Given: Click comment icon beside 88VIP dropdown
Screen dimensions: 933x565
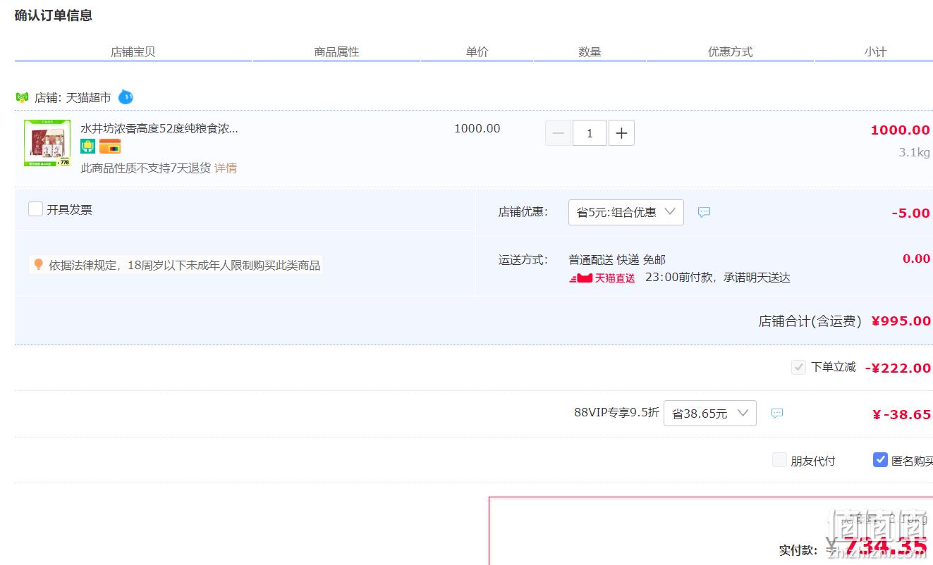Looking at the screenshot, I should [x=777, y=414].
